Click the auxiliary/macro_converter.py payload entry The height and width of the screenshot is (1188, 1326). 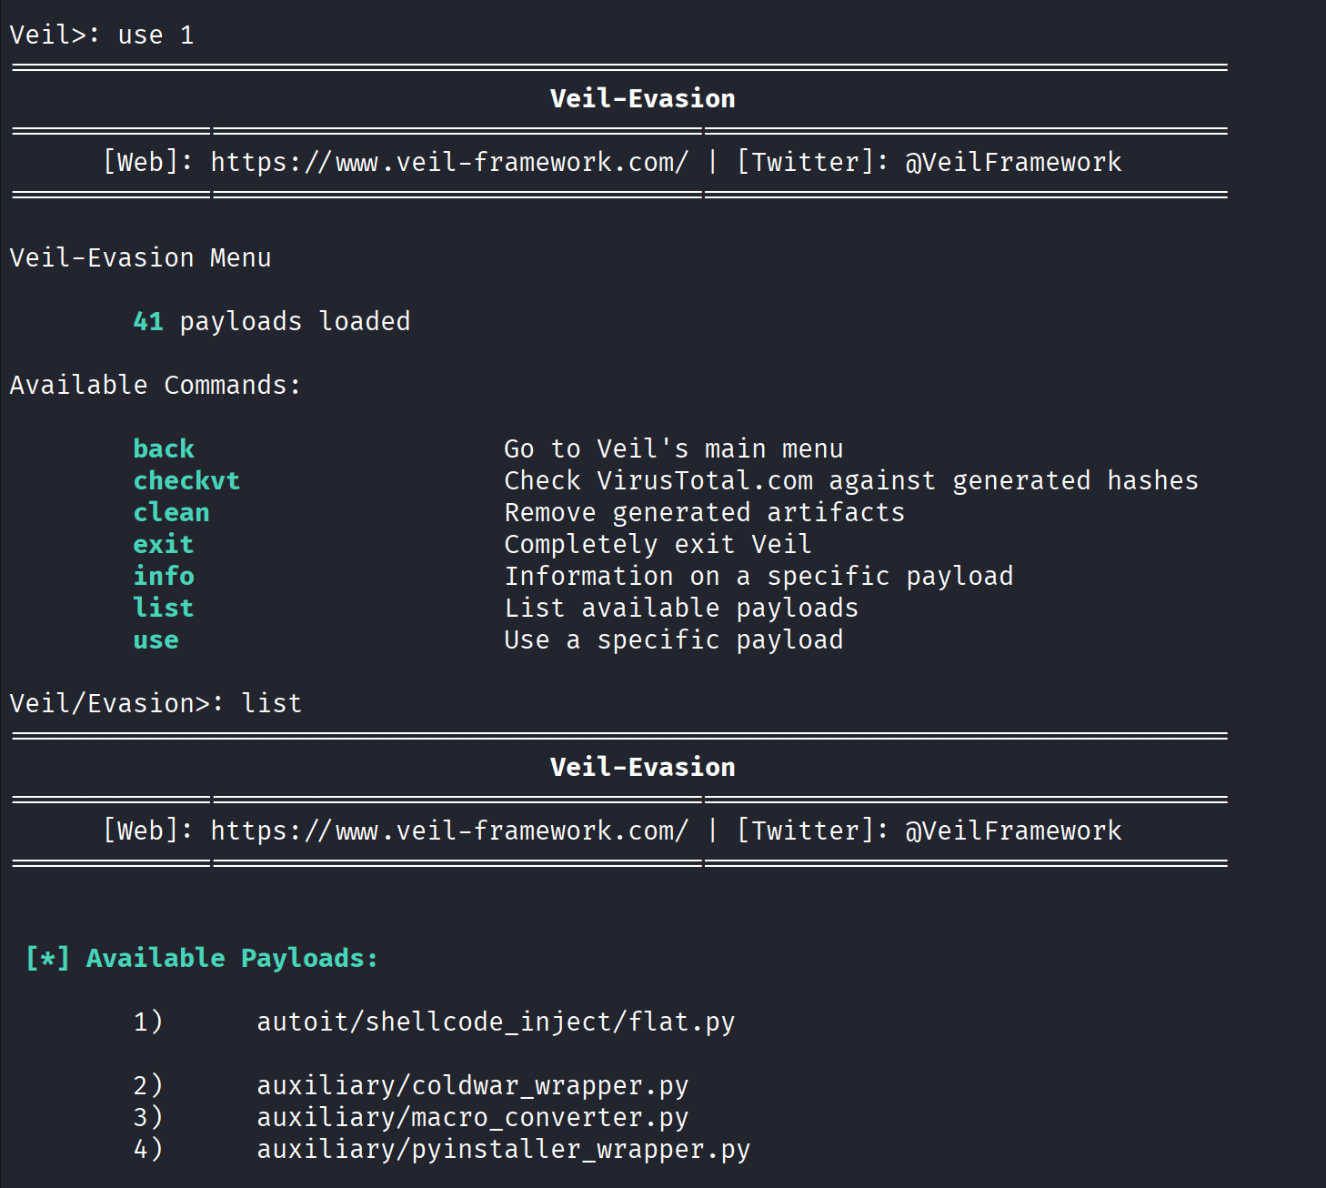click(472, 1118)
